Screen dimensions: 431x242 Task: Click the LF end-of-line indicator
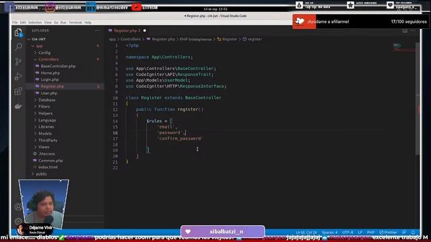[x=360, y=233]
